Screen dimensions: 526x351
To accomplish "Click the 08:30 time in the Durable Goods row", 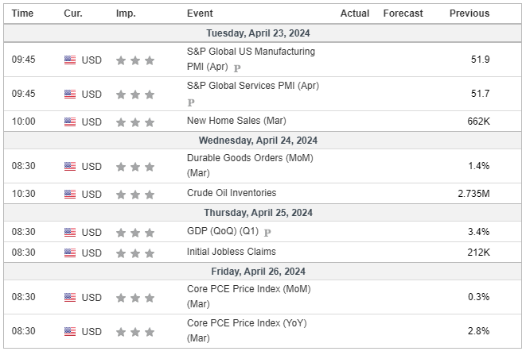I will tap(24, 166).
